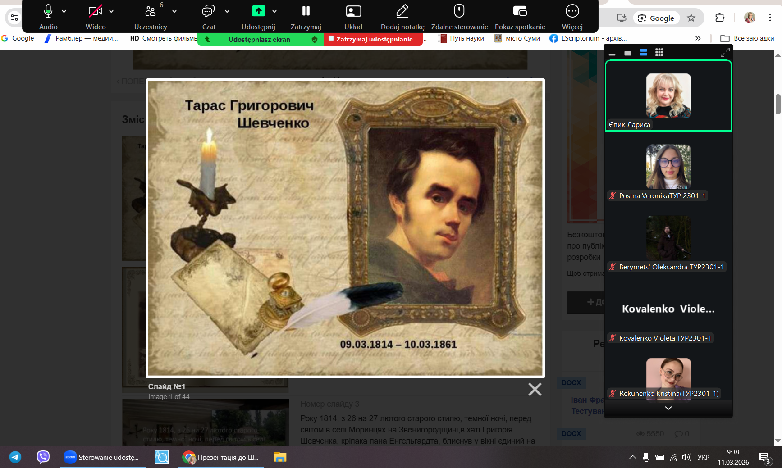This screenshot has height=468, width=782.
Task: Turn on camera with Wideo button
Action: click(95, 11)
